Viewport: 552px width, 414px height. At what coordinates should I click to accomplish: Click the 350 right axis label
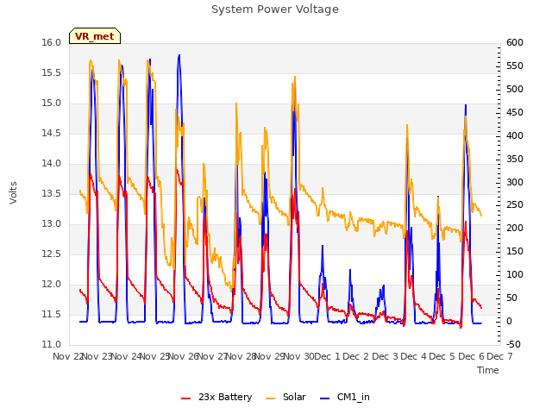tap(515, 159)
